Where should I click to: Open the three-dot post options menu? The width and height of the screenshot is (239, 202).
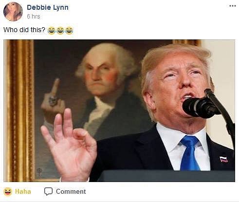pos(233,6)
